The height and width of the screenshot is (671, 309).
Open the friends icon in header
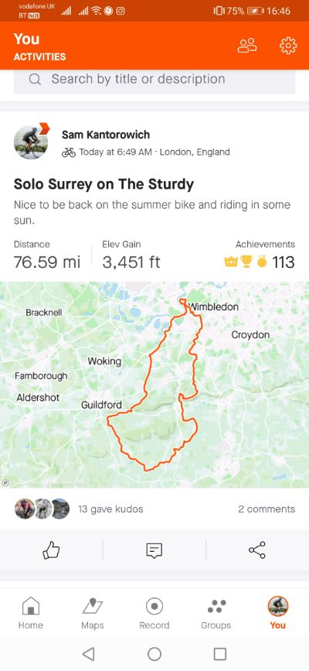pos(247,46)
